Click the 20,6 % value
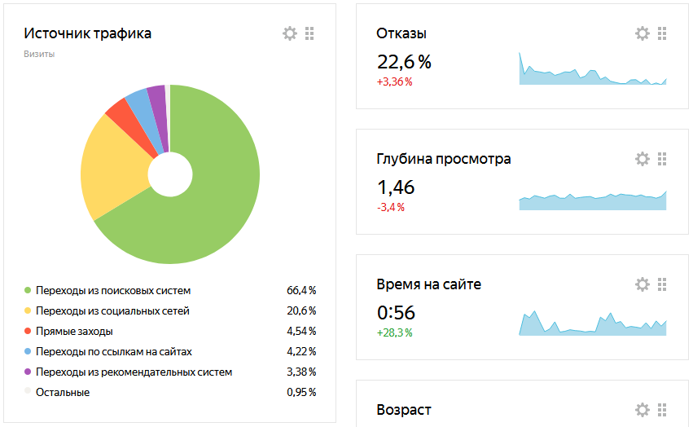The image size is (693, 427). (301, 311)
